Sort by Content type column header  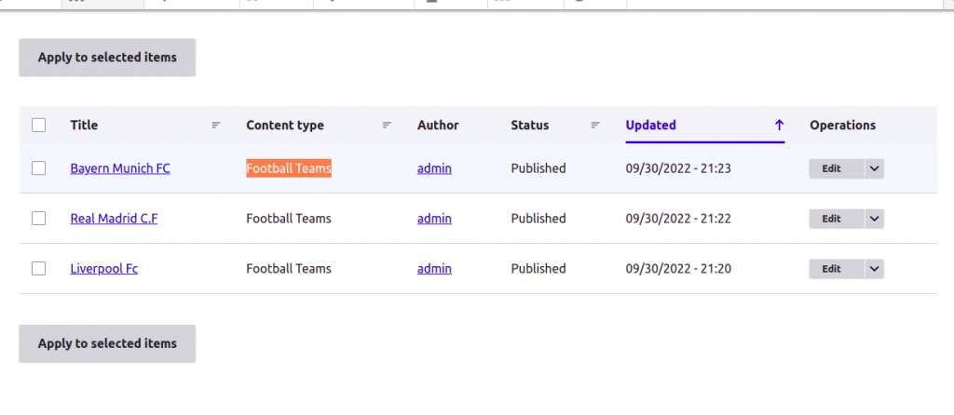(285, 126)
